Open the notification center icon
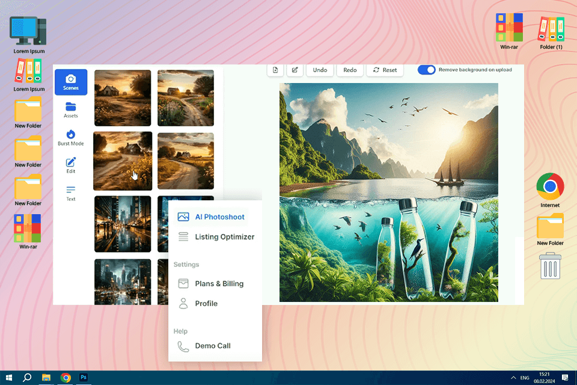The height and width of the screenshot is (385, 577). tap(565, 378)
